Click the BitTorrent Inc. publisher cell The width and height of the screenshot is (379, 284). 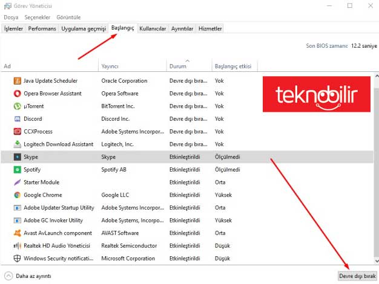(x=118, y=106)
